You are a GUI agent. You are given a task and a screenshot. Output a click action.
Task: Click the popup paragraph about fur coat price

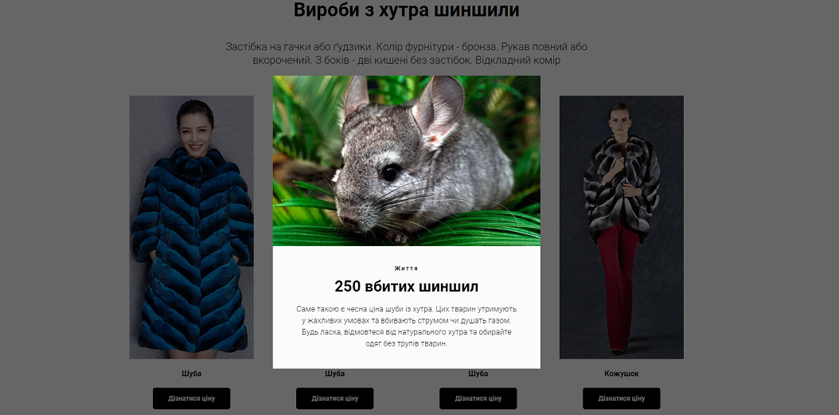[x=407, y=327]
